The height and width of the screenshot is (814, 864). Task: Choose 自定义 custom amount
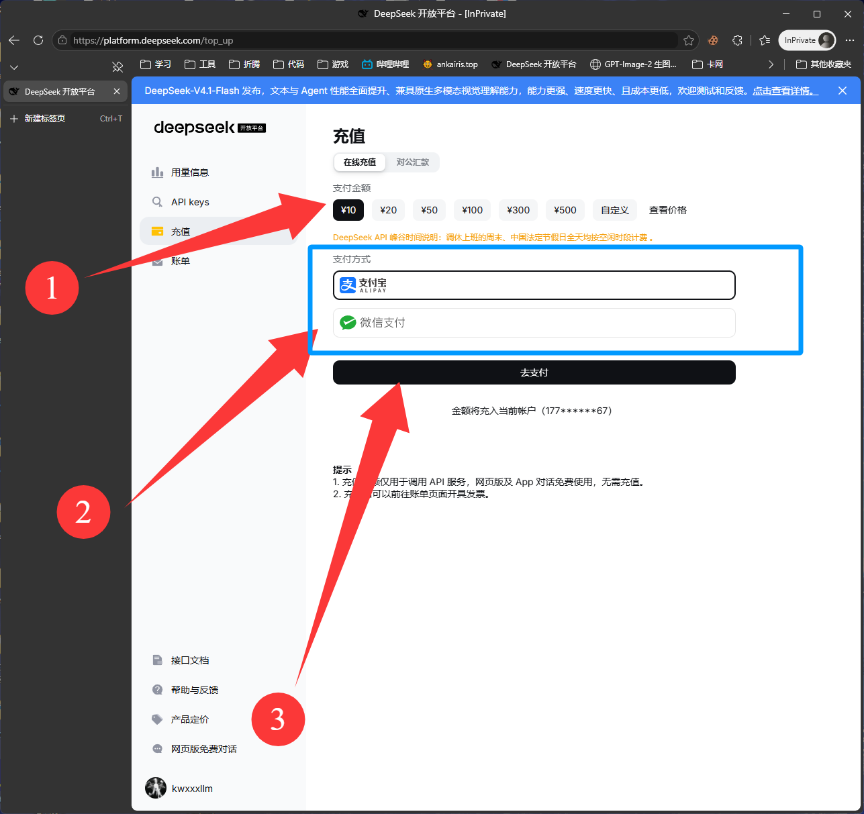point(615,210)
